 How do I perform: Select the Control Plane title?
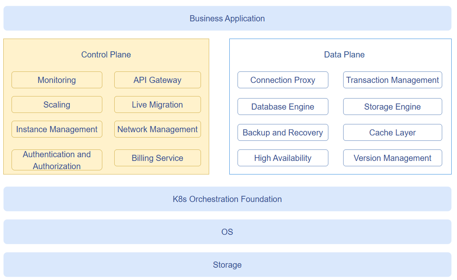coord(106,55)
